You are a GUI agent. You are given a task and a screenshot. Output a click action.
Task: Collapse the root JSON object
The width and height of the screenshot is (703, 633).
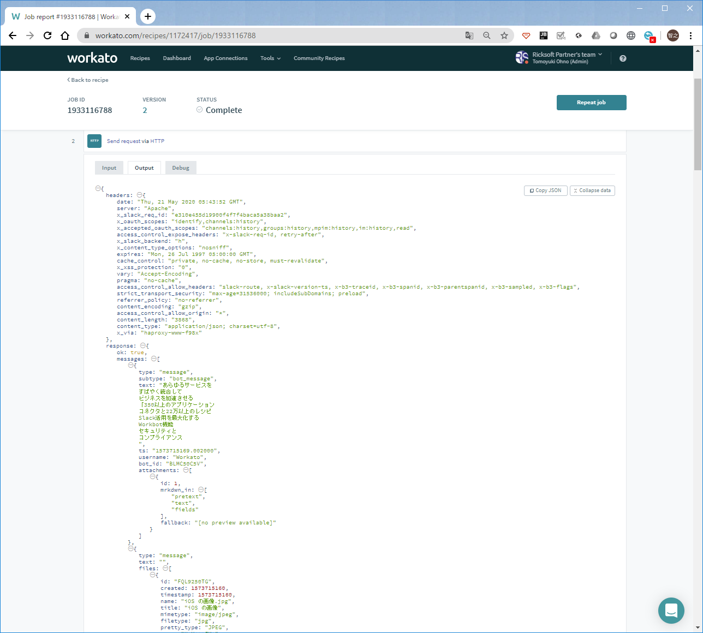click(x=98, y=188)
